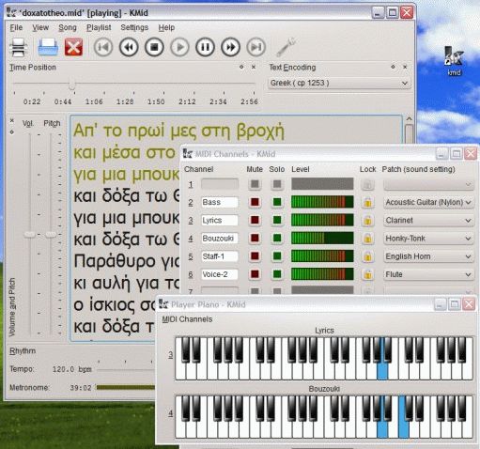Close the Time Position panel
480x449 pixels.
254,67
